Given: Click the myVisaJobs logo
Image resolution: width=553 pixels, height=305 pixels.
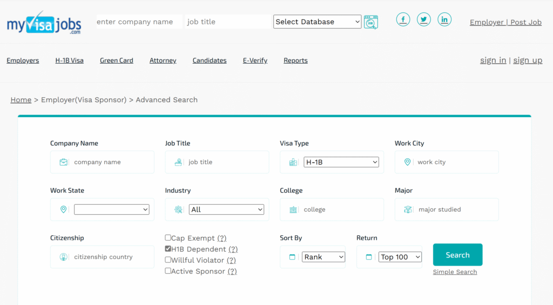Looking at the screenshot, I should tap(44, 23).
